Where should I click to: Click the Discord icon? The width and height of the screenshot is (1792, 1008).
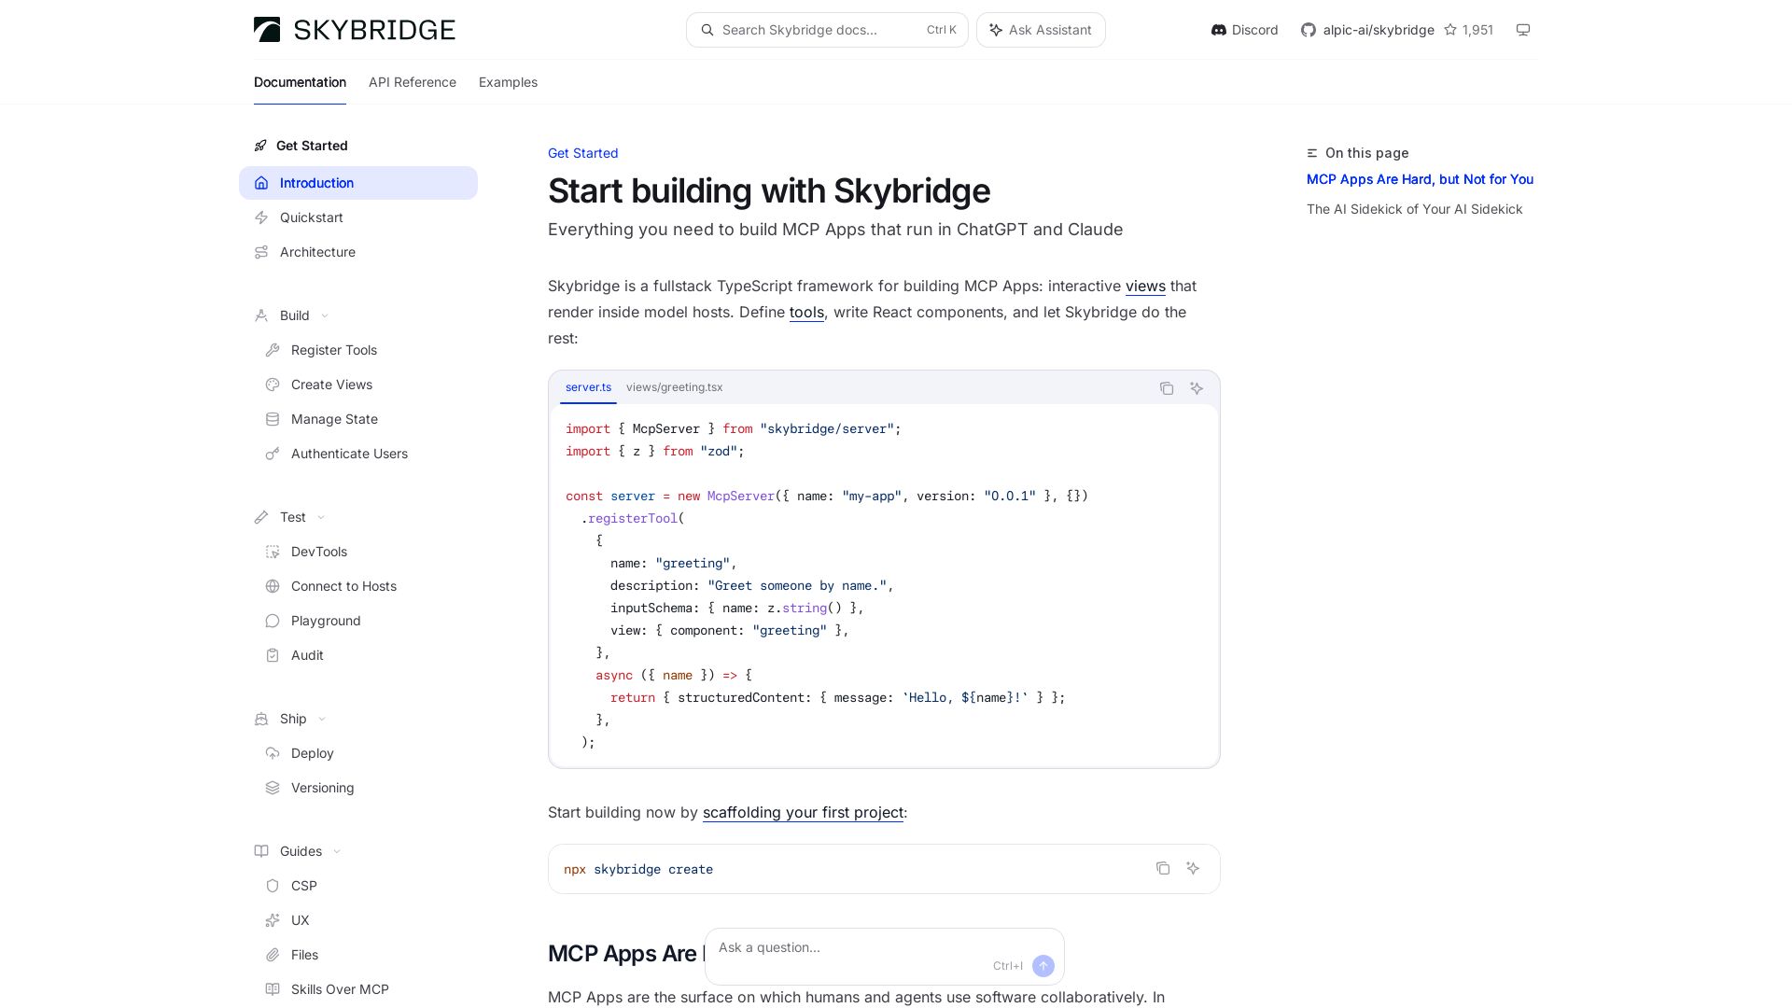pos(1218,30)
